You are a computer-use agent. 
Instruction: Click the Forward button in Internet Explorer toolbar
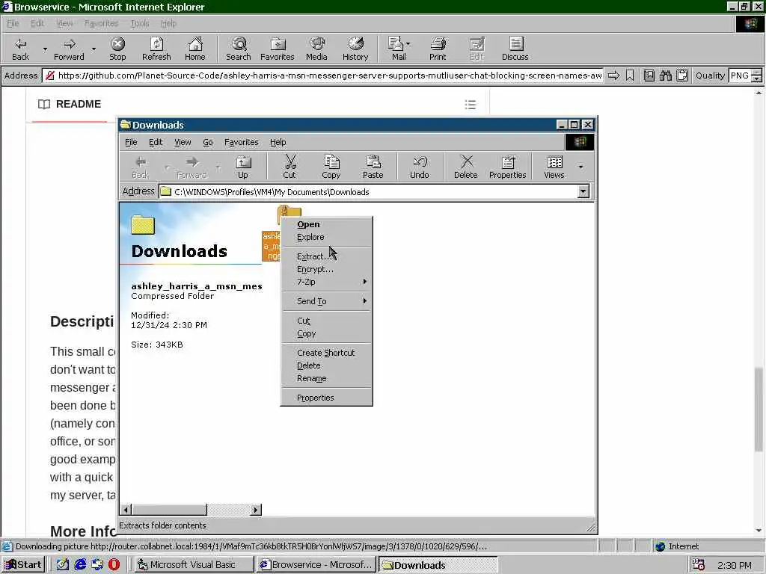coord(69,49)
